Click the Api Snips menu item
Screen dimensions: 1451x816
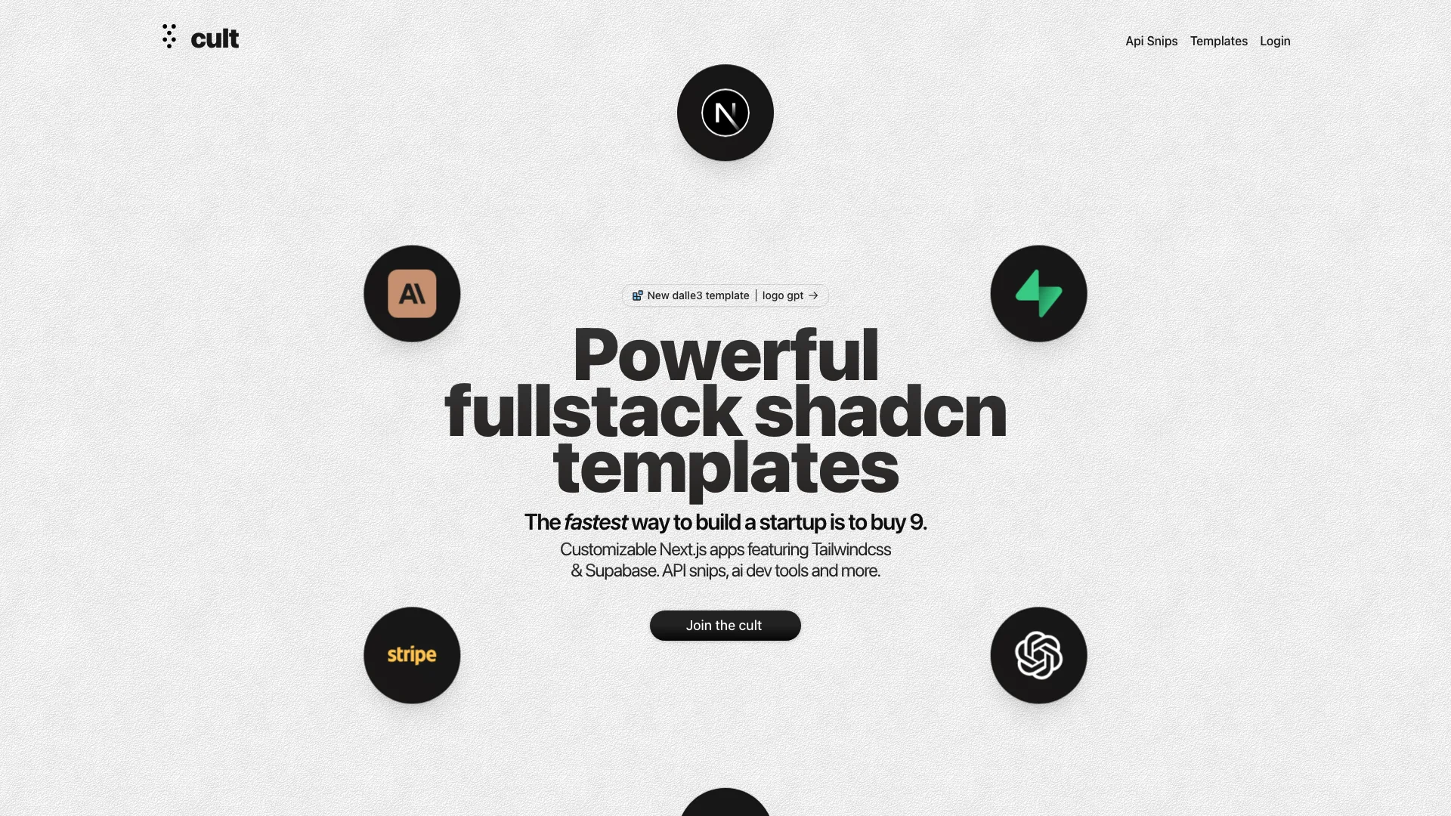tap(1151, 41)
